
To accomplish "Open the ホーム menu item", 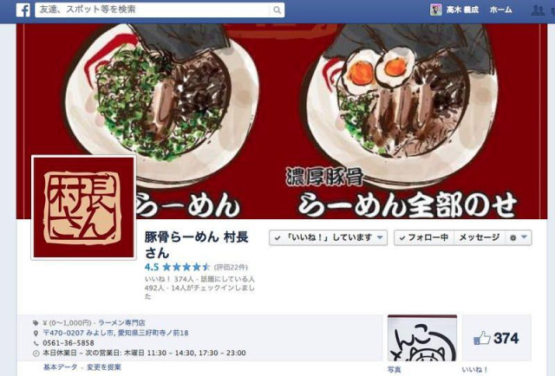I will coord(500,10).
